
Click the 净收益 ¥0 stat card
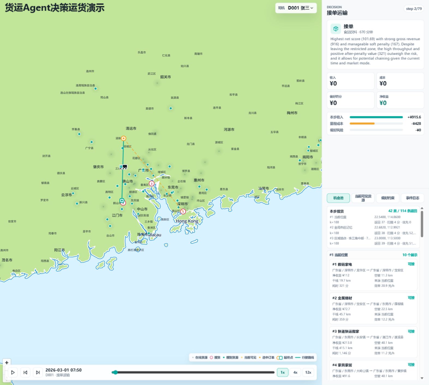pos(400,100)
